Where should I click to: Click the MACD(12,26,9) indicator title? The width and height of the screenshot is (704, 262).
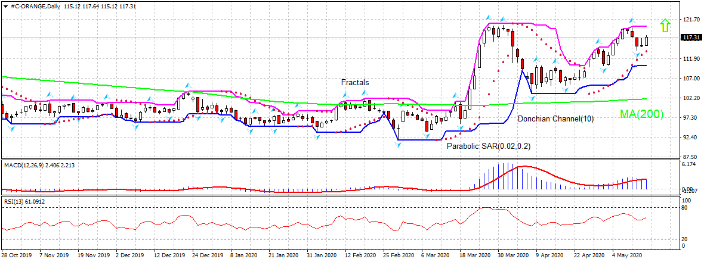(25, 163)
